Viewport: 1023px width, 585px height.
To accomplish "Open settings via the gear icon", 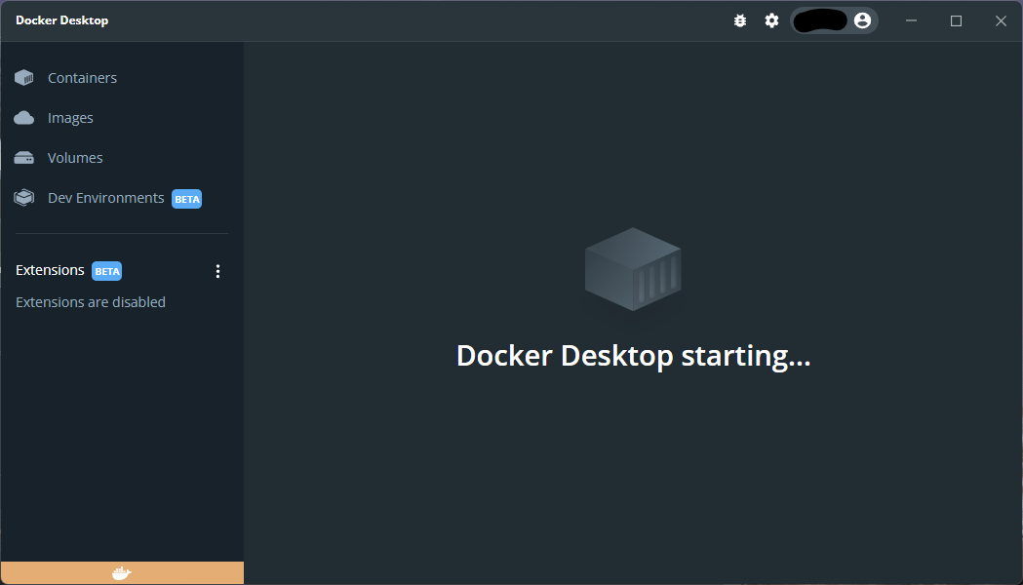I will pos(771,20).
